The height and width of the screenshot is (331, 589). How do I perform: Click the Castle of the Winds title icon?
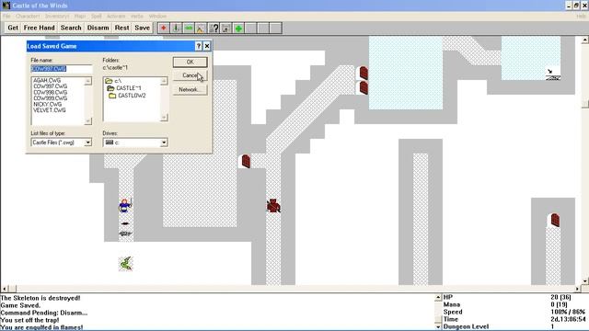click(6, 6)
